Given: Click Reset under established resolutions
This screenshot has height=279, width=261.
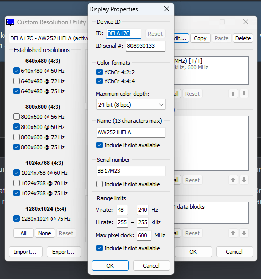Looking at the screenshot, I should (66, 233).
